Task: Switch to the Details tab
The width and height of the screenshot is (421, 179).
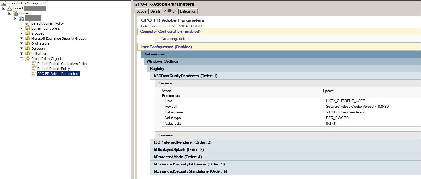Action: pyautogui.click(x=155, y=11)
